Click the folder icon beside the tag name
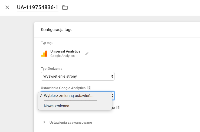200x132 pixels. [65, 8]
